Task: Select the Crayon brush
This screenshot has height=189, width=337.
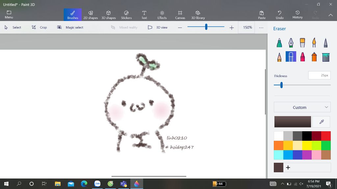Action: [302, 57]
